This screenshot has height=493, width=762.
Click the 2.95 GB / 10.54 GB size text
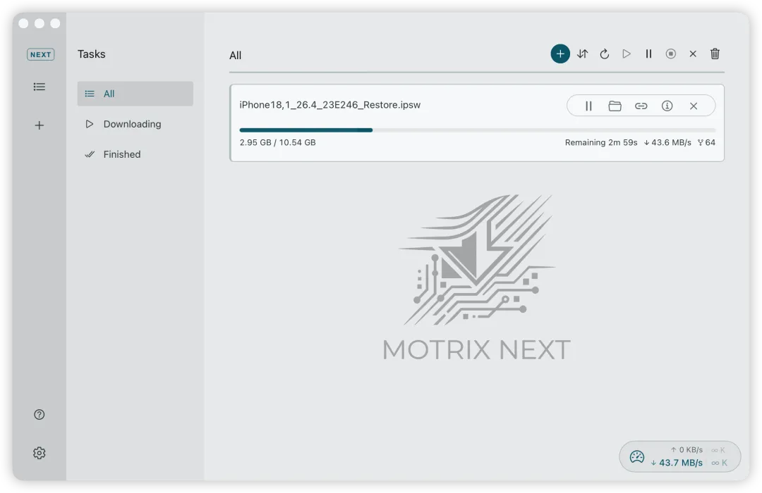point(277,143)
